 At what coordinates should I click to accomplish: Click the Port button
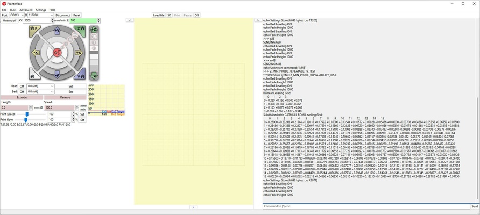tap(5, 15)
